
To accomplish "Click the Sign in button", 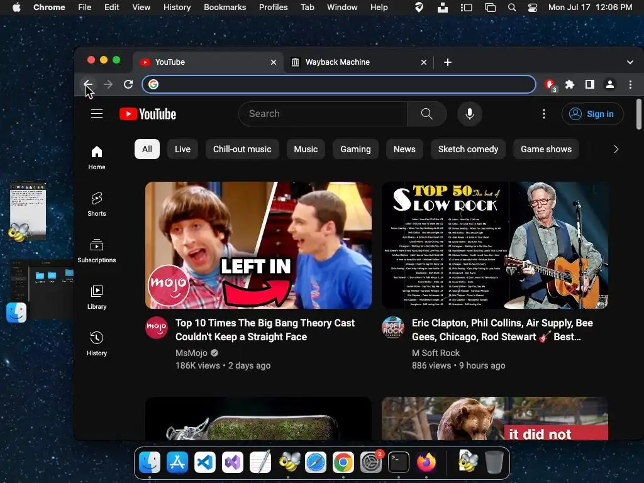I will (x=592, y=114).
